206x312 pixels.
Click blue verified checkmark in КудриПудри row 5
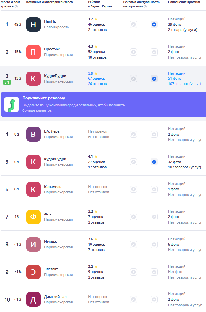tap(154, 162)
